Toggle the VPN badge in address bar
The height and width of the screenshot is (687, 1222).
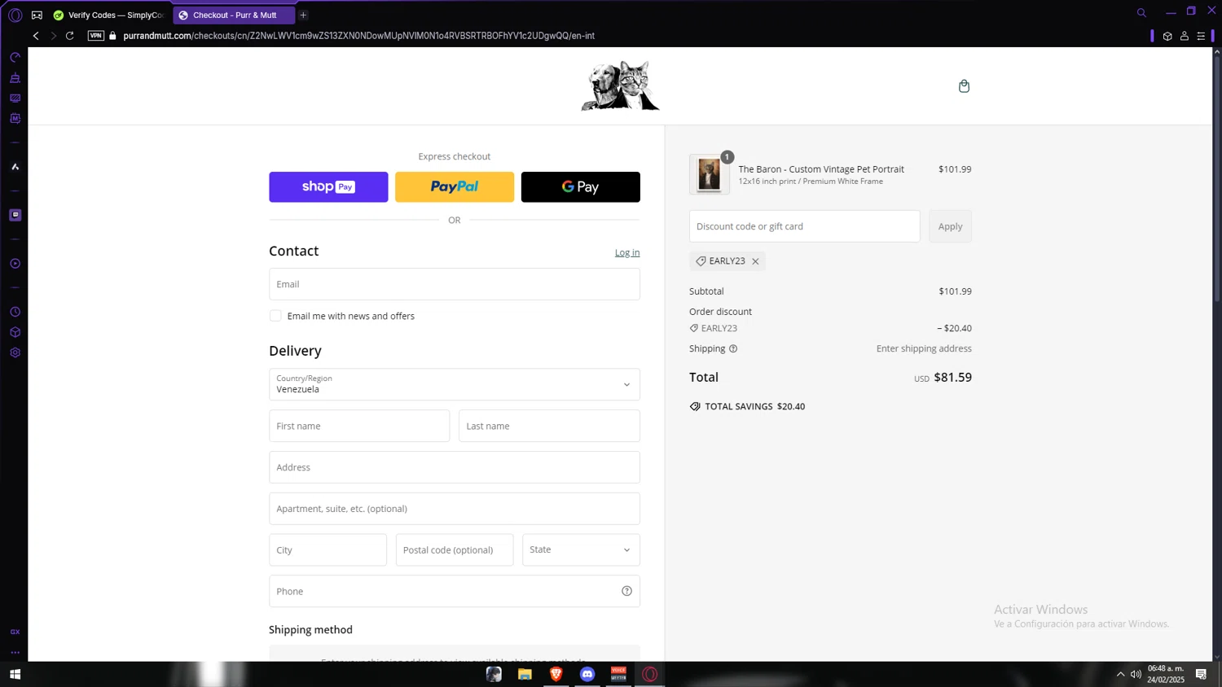pyautogui.click(x=96, y=36)
